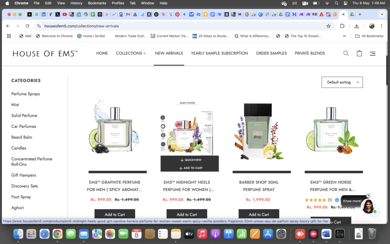The width and height of the screenshot is (390, 244).
Task: Select Beard Balm category
Action: (x=22, y=137)
